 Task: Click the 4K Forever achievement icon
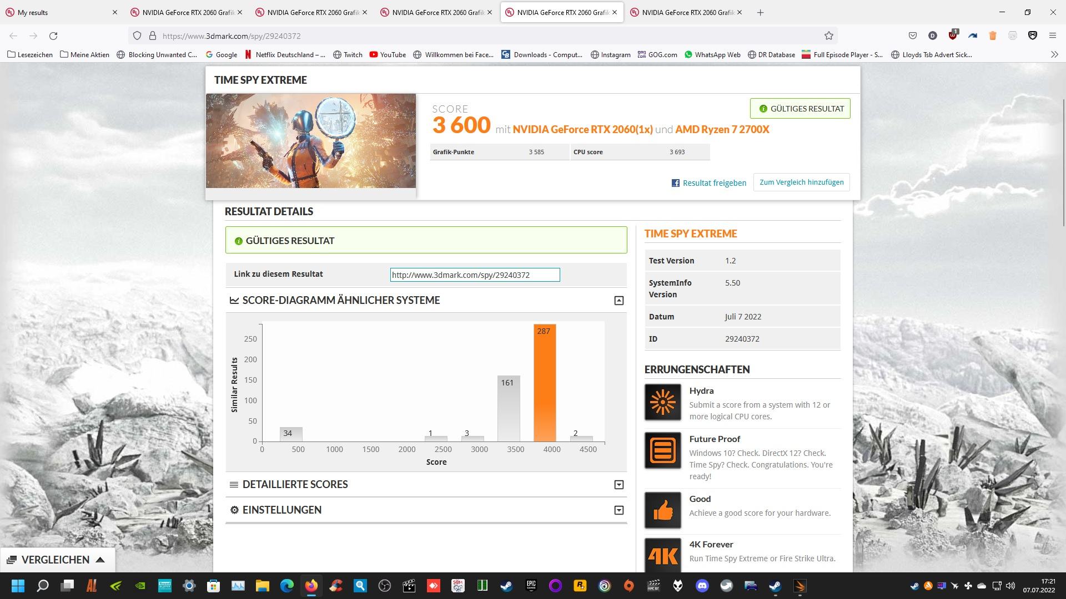click(662, 555)
